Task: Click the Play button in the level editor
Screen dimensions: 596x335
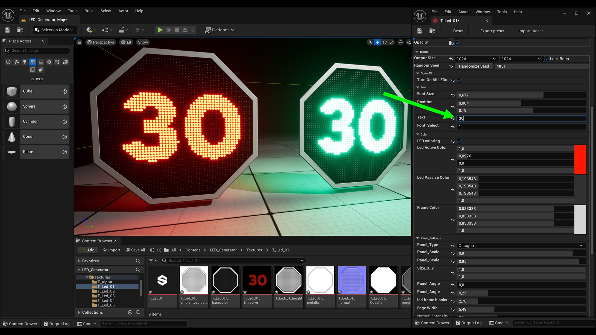Action: click(160, 30)
